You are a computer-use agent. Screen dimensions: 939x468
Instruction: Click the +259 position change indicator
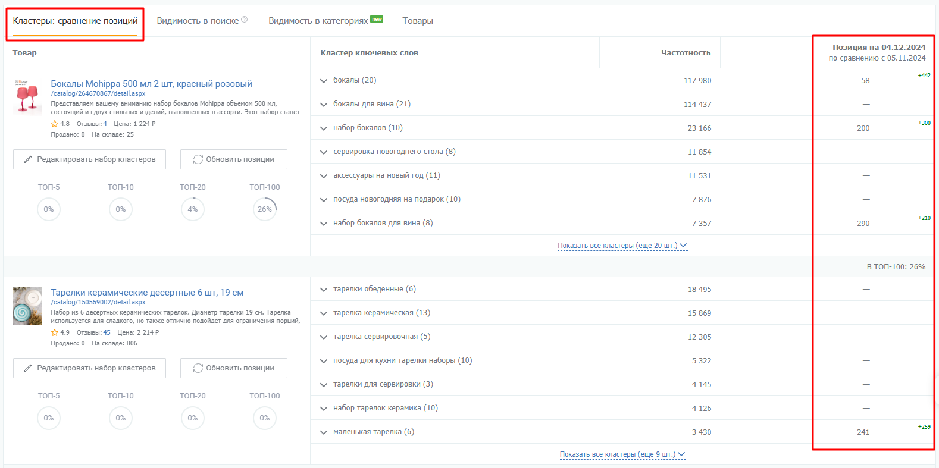[924, 427]
